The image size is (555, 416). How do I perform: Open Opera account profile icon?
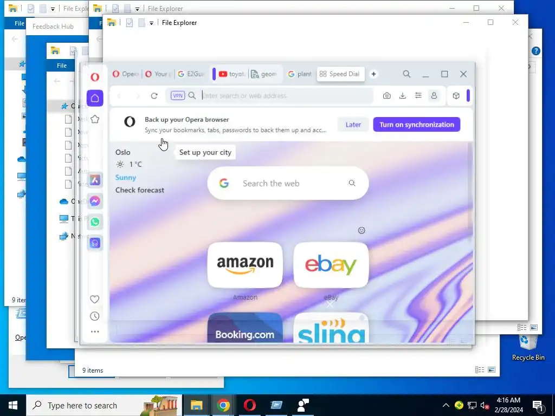click(x=434, y=95)
